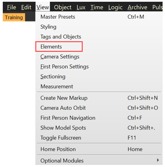
Task: Choose Master Presets from View menu
Action: [99, 17]
